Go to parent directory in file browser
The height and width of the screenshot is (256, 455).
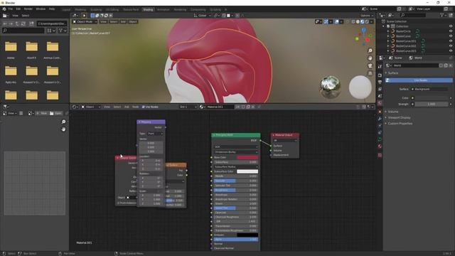click(x=17, y=23)
